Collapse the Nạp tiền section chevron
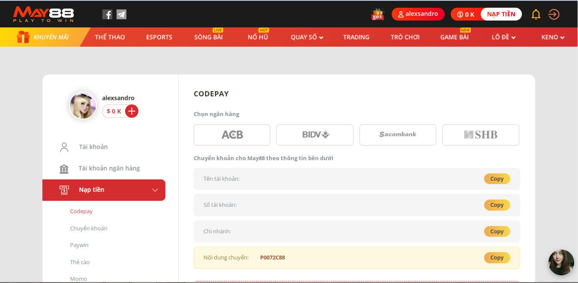578x283 pixels. [x=155, y=190]
